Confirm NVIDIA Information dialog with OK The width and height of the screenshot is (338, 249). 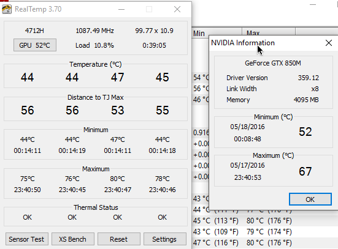310,199
